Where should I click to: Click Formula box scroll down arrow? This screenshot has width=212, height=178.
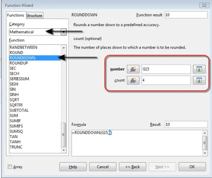(205, 153)
